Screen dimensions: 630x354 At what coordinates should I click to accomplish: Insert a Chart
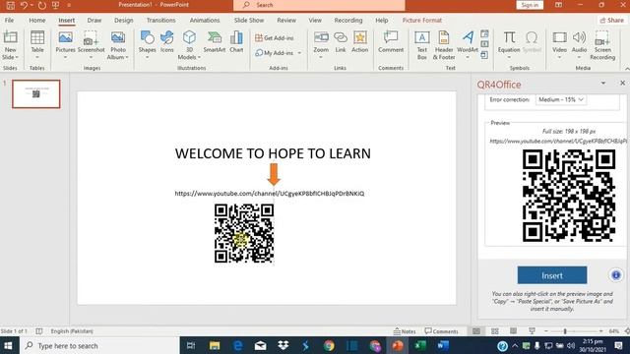pos(236,41)
